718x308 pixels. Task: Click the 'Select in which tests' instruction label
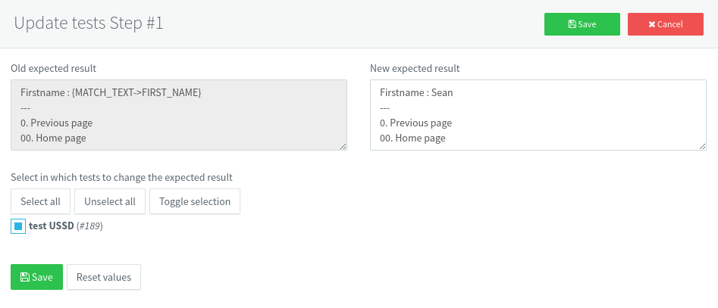click(x=121, y=177)
